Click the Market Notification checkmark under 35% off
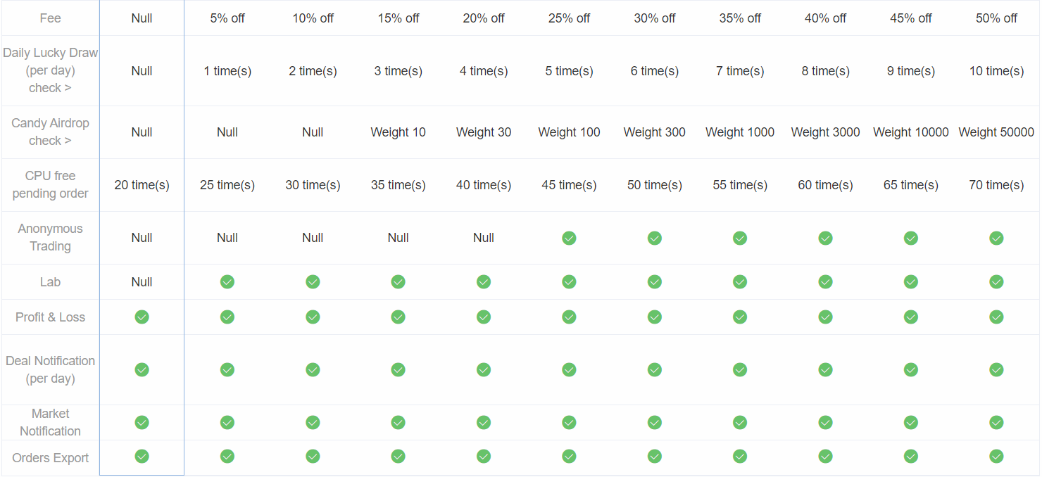1042x477 pixels. [x=740, y=422]
